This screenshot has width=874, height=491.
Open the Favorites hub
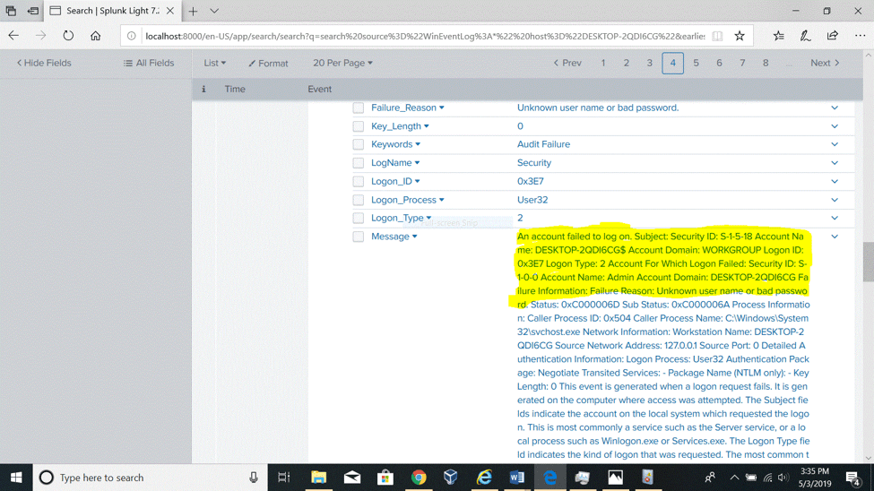[x=779, y=36]
